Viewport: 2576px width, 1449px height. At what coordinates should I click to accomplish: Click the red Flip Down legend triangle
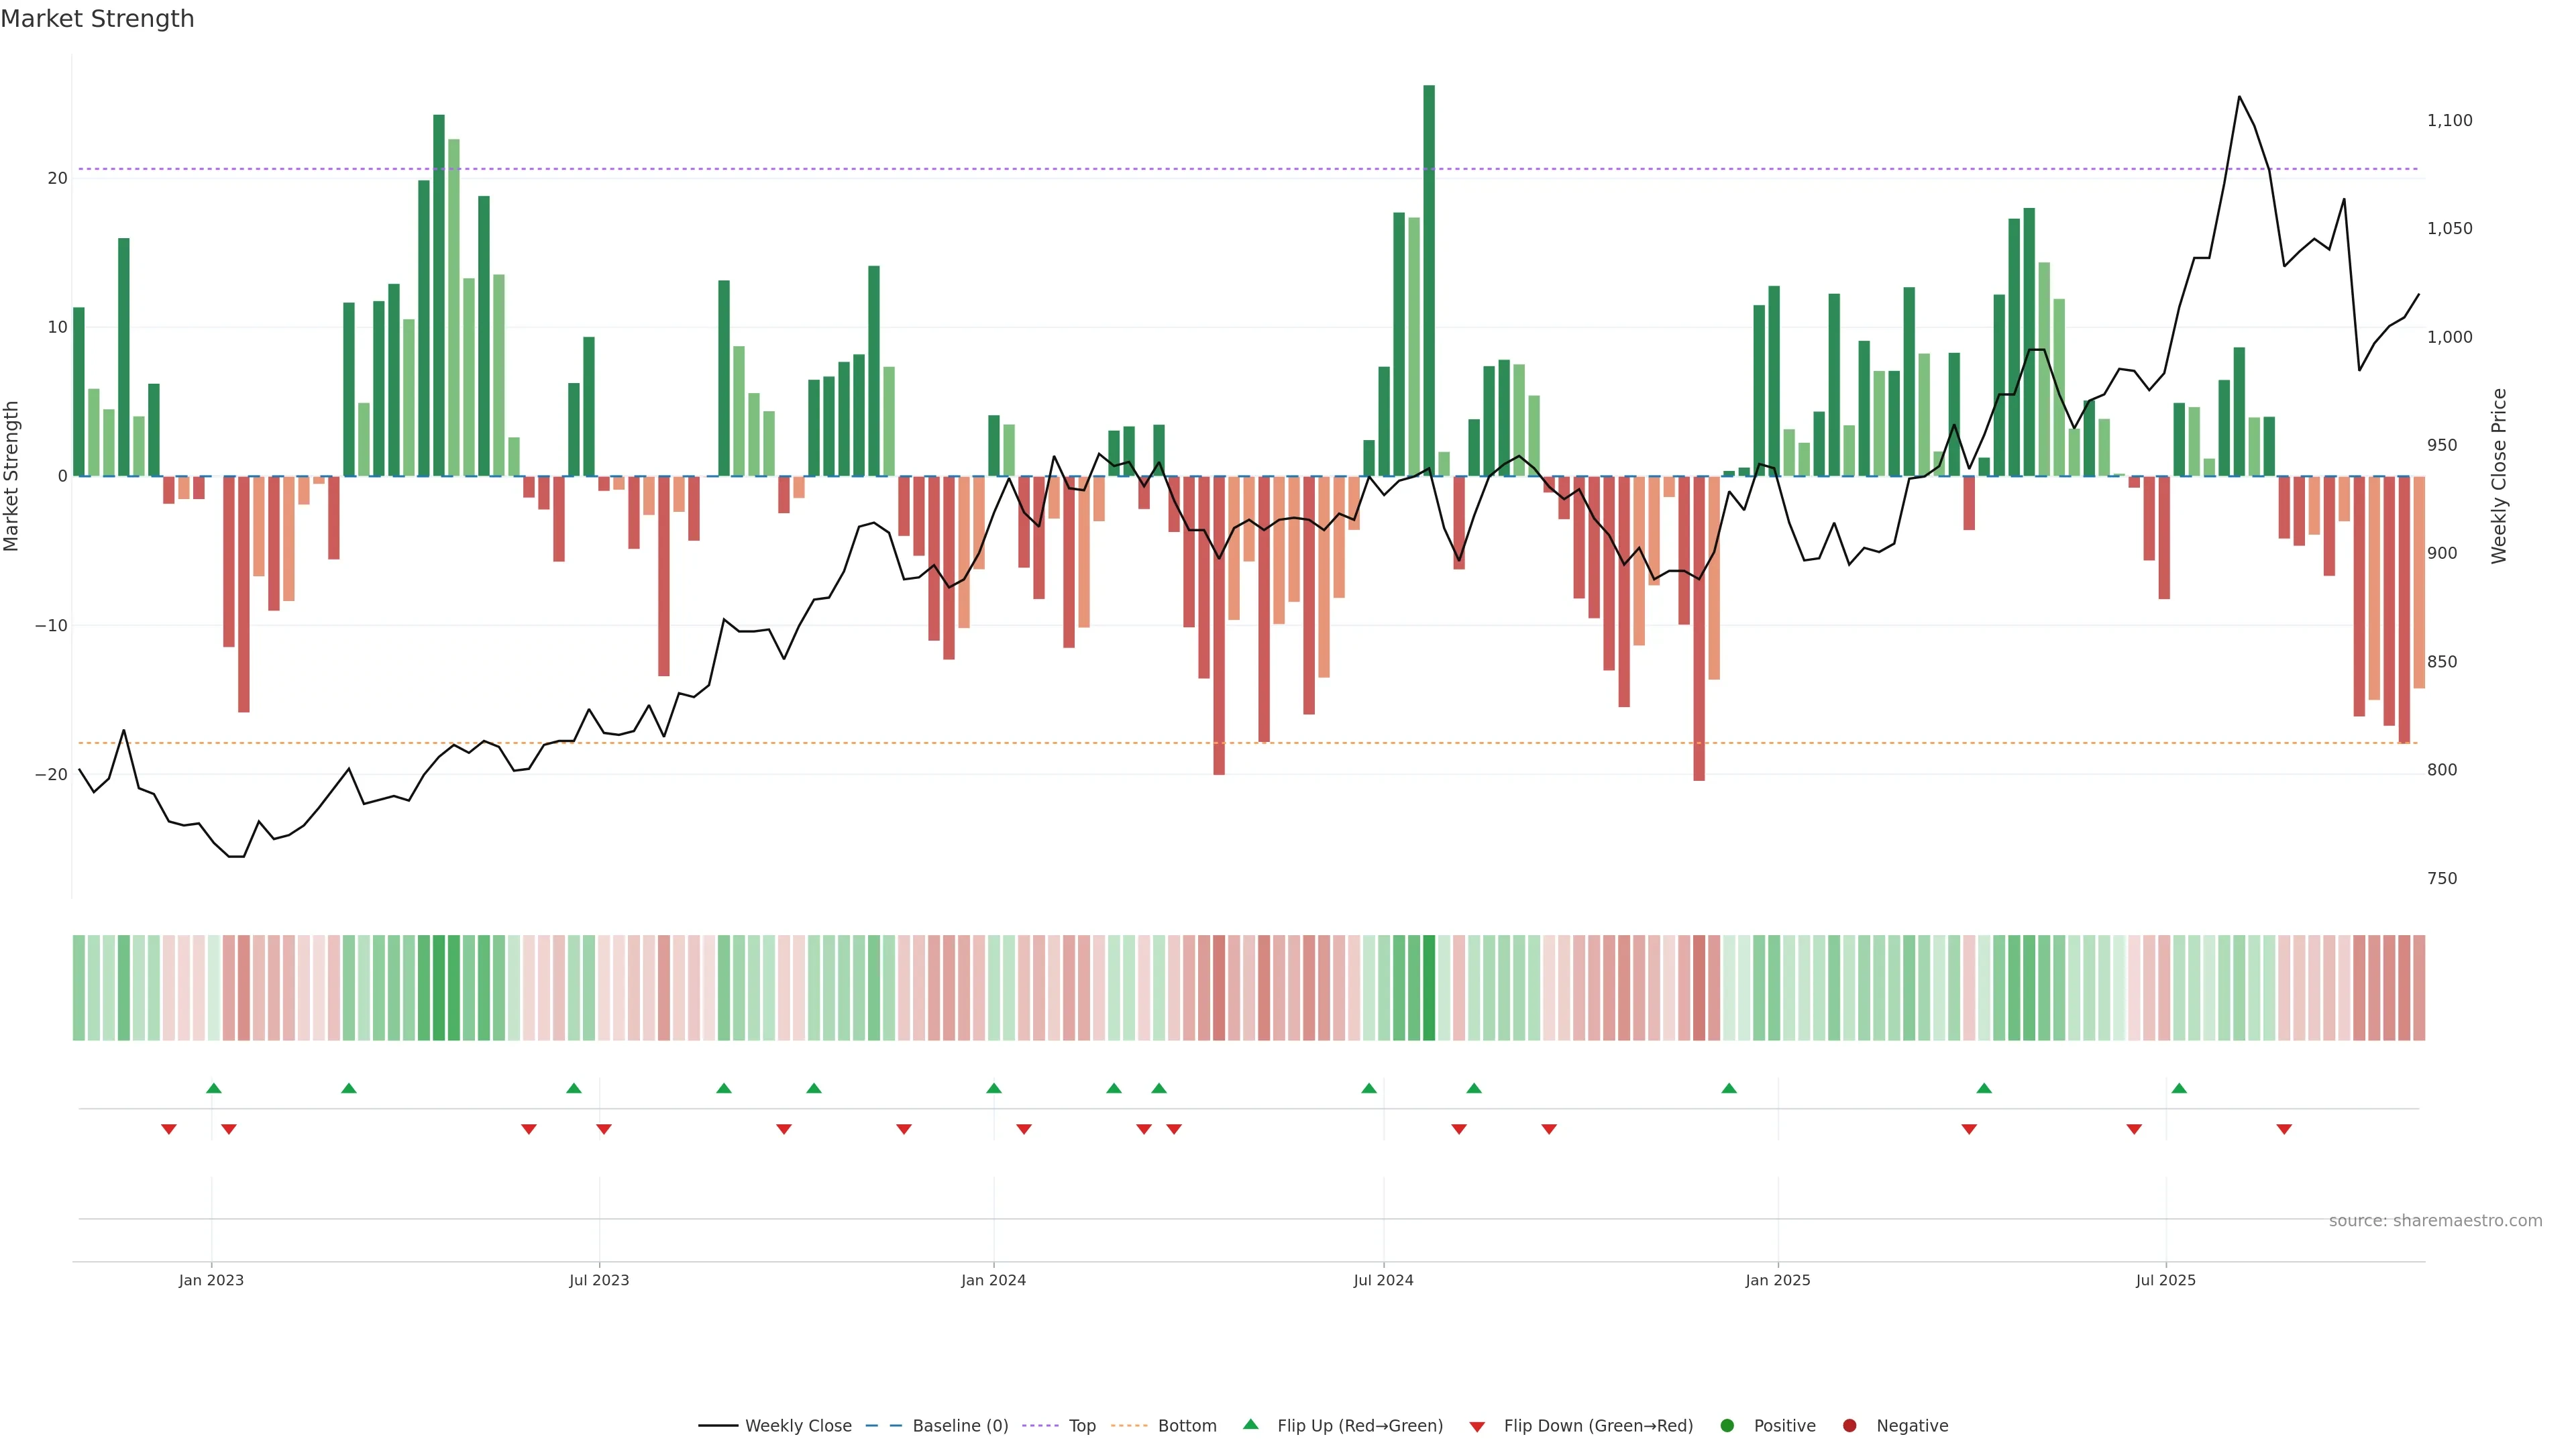pyautogui.click(x=1477, y=1427)
